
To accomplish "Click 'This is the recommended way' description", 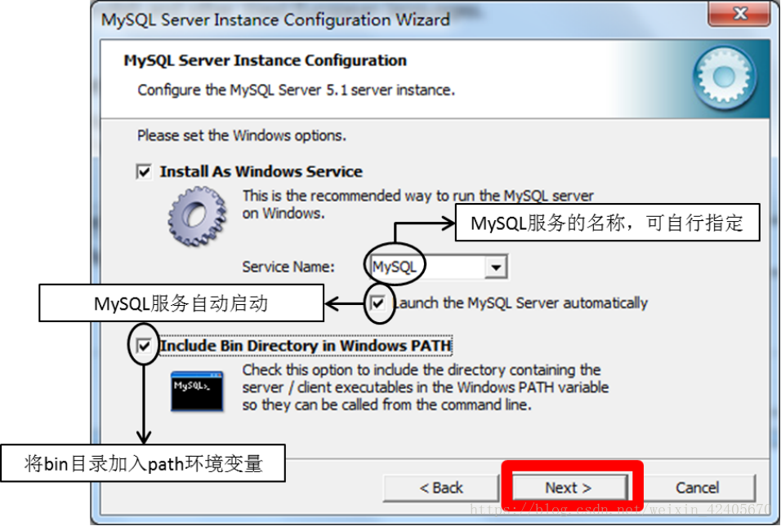I will point(418,205).
